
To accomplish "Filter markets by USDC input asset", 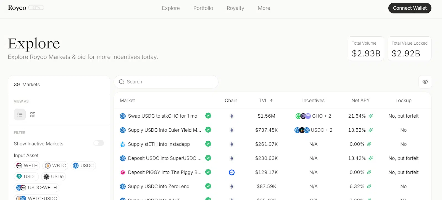I will [83, 166].
